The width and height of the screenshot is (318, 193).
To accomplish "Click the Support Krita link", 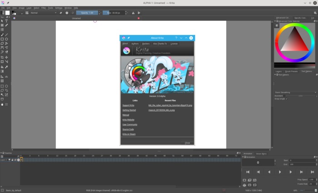I will point(128,105).
